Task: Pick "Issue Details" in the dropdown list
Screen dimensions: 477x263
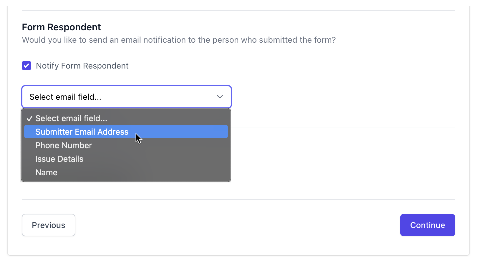Action: pos(59,159)
